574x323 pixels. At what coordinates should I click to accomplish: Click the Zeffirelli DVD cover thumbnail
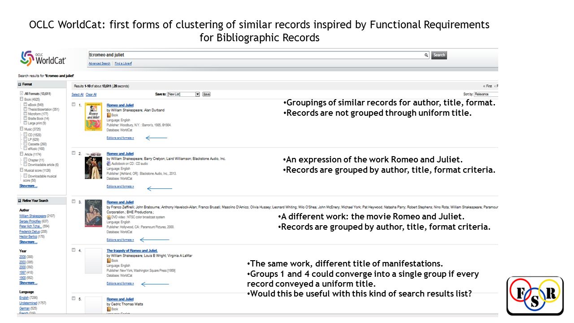pos(93,213)
